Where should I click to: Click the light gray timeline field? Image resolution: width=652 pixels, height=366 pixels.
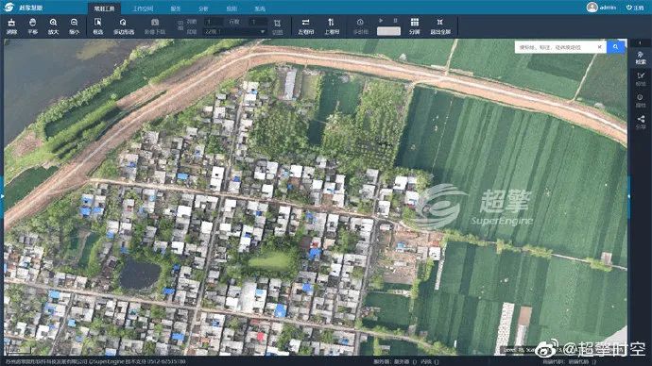click(x=388, y=31)
